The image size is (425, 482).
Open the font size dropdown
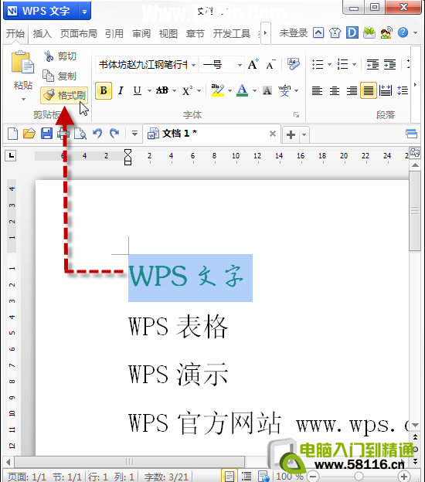[x=240, y=65]
